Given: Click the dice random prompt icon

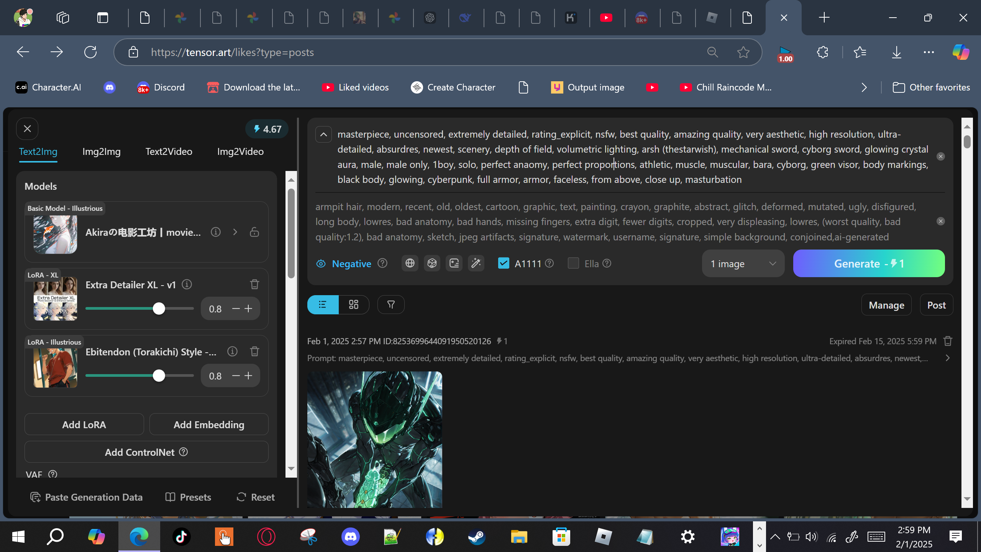Looking at the screenshot, I should (x=432, y=263).
